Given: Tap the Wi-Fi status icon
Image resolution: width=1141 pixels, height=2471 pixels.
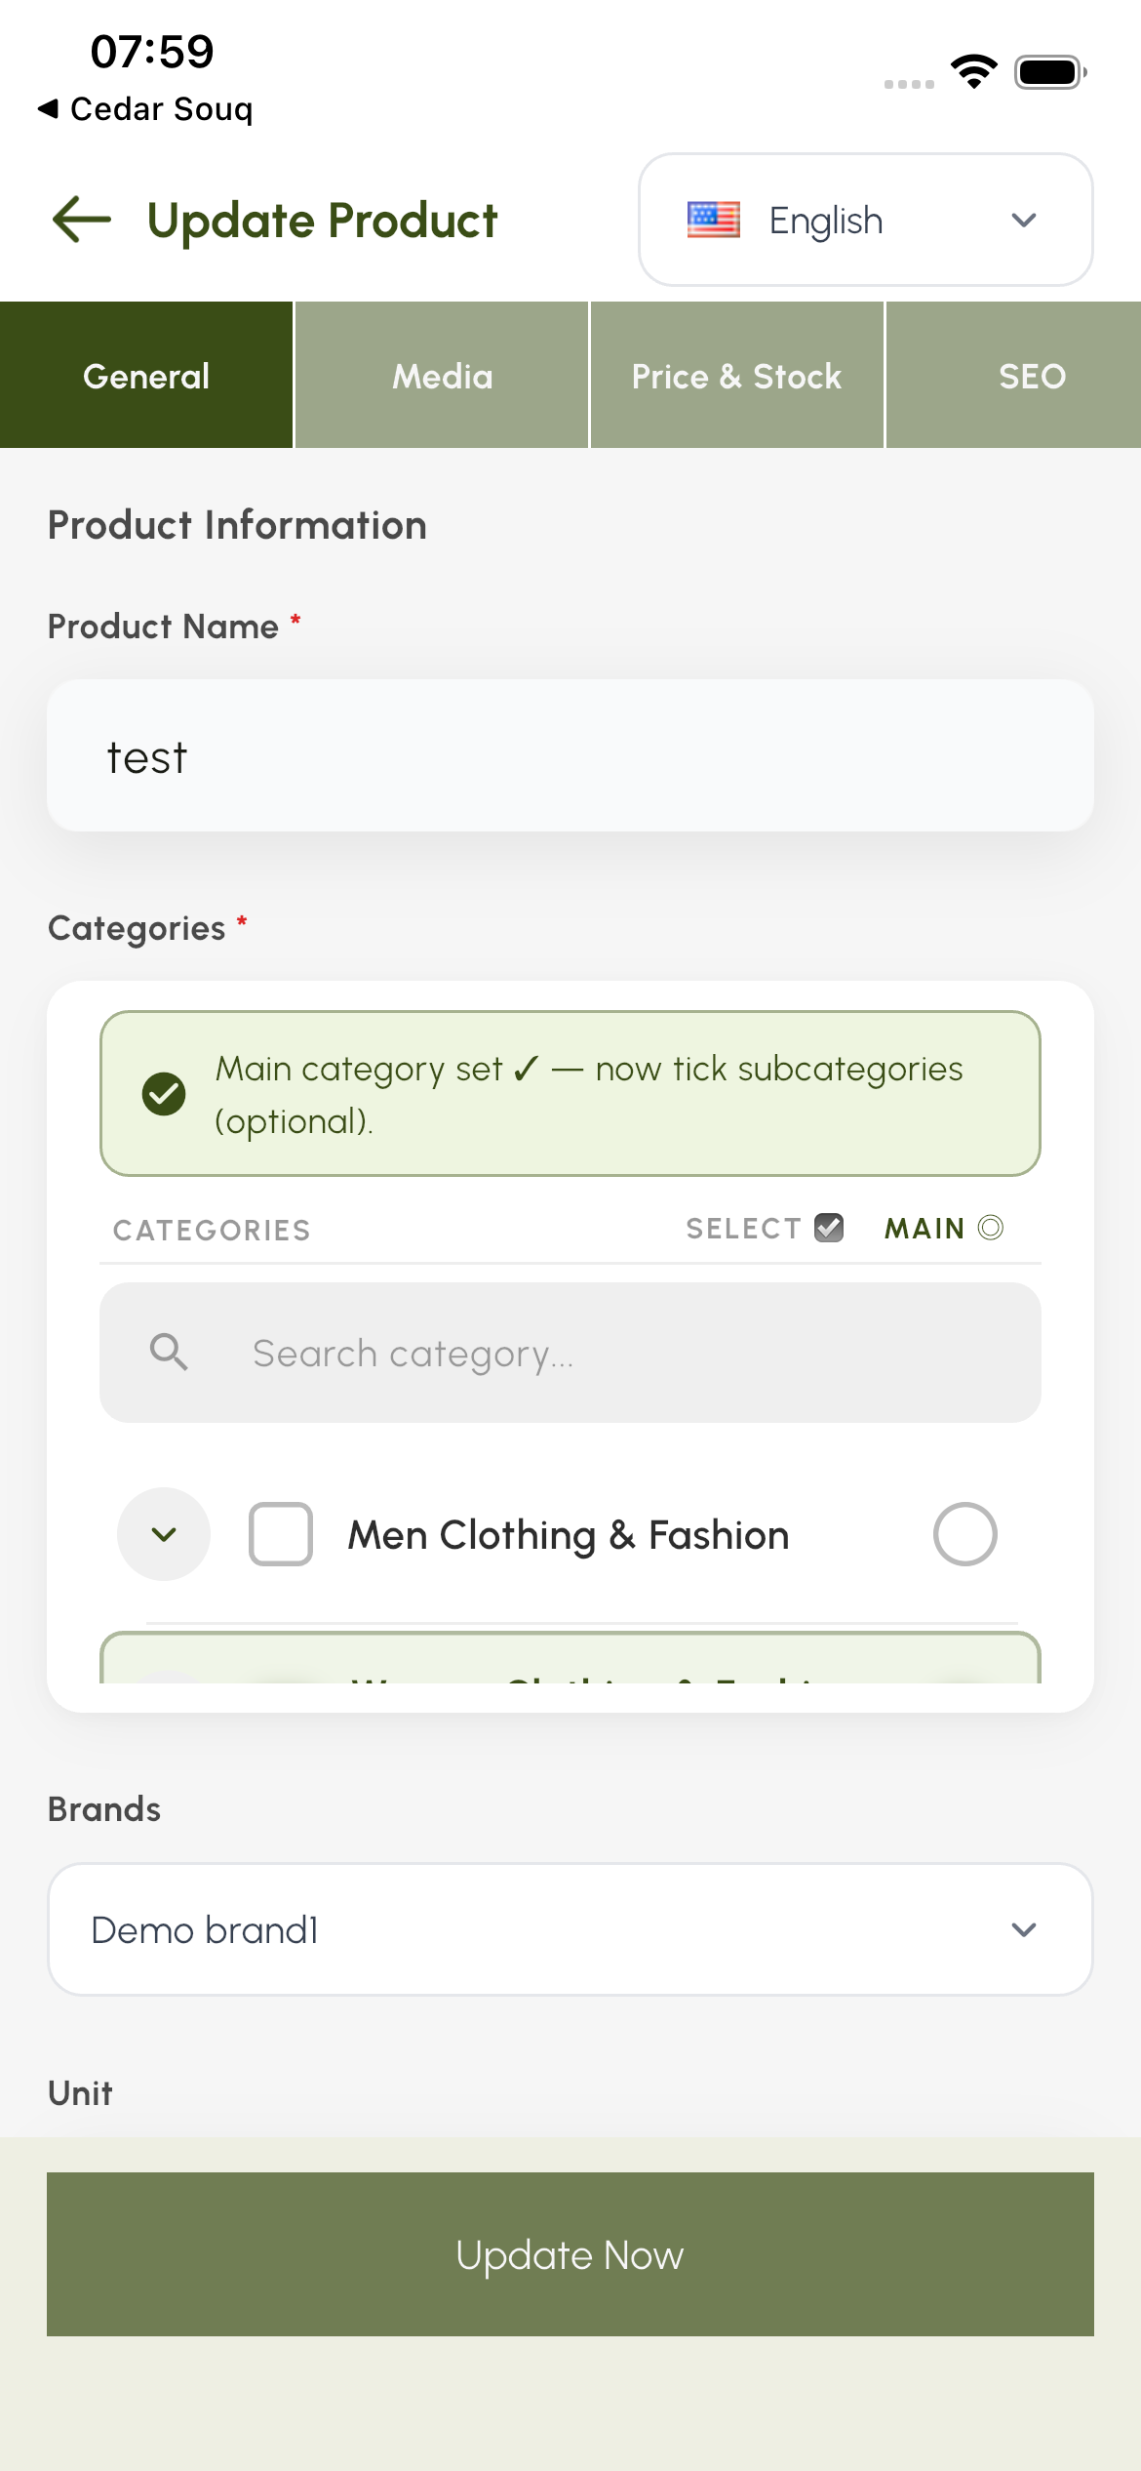Looking at the screenshot, I should pyautogui.click(x=973, y=71).
